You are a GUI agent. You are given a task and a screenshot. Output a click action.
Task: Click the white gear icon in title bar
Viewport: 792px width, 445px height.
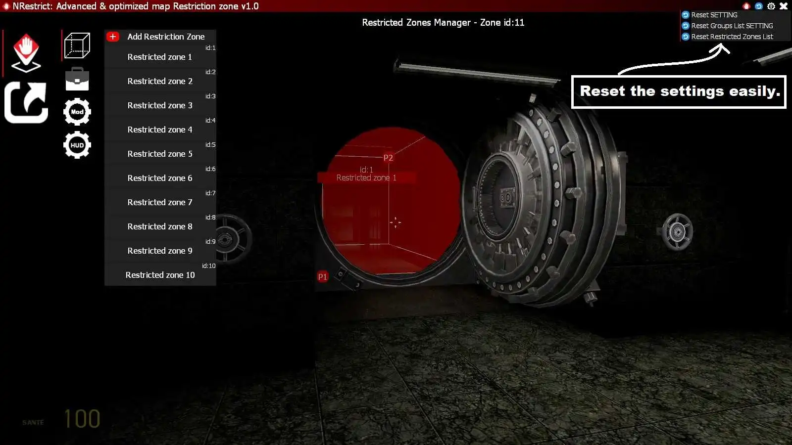[x=771, y=6]
